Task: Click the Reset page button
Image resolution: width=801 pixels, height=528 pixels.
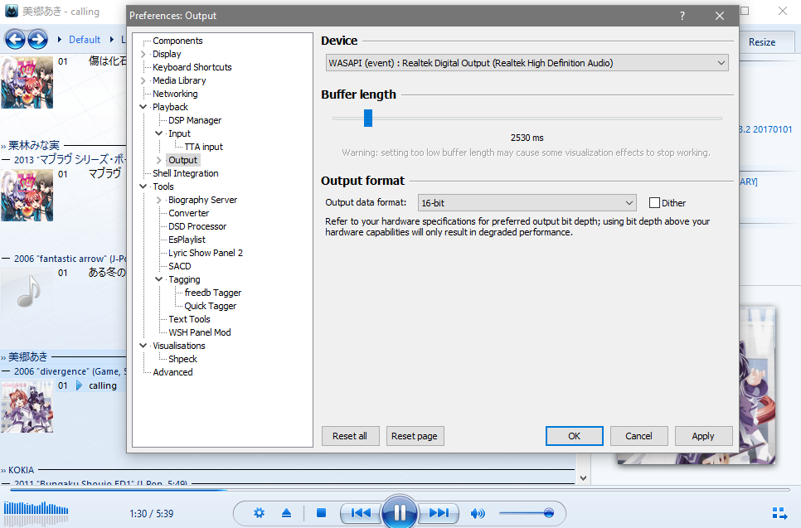Action: (x=415, y=436)
